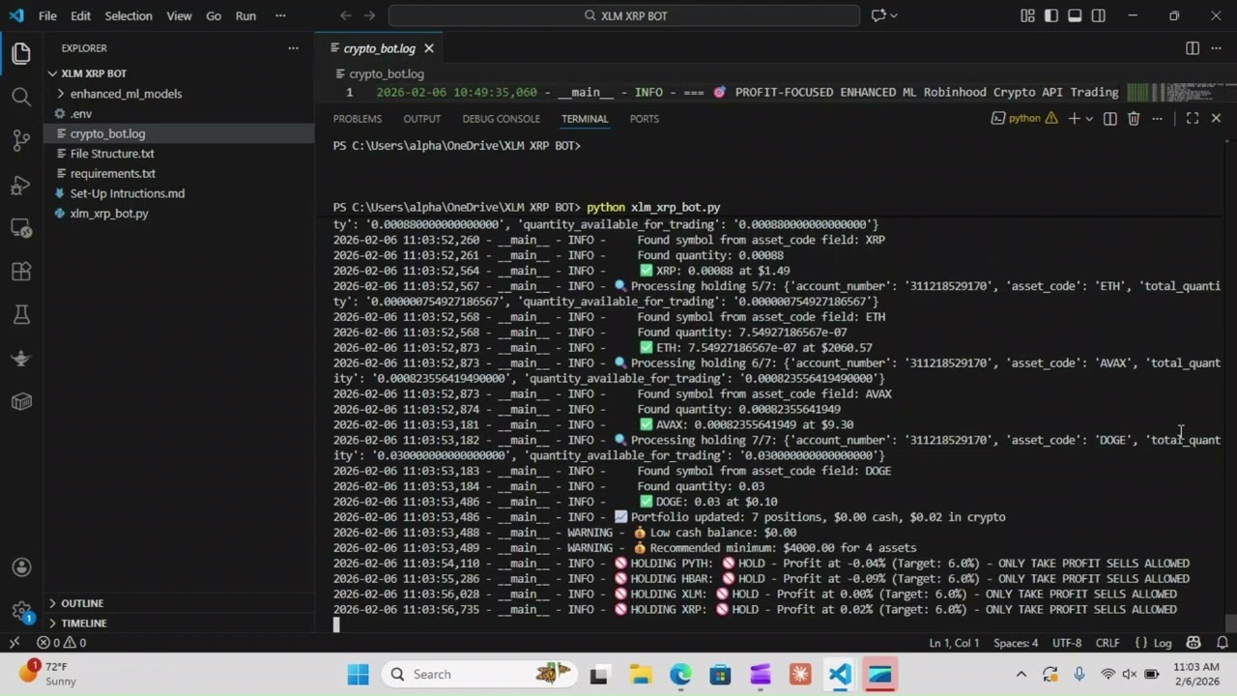The height and width of the screenshot is (696, 1237).
Task: Switch to the Problems tab
Action: click(358, 119)
